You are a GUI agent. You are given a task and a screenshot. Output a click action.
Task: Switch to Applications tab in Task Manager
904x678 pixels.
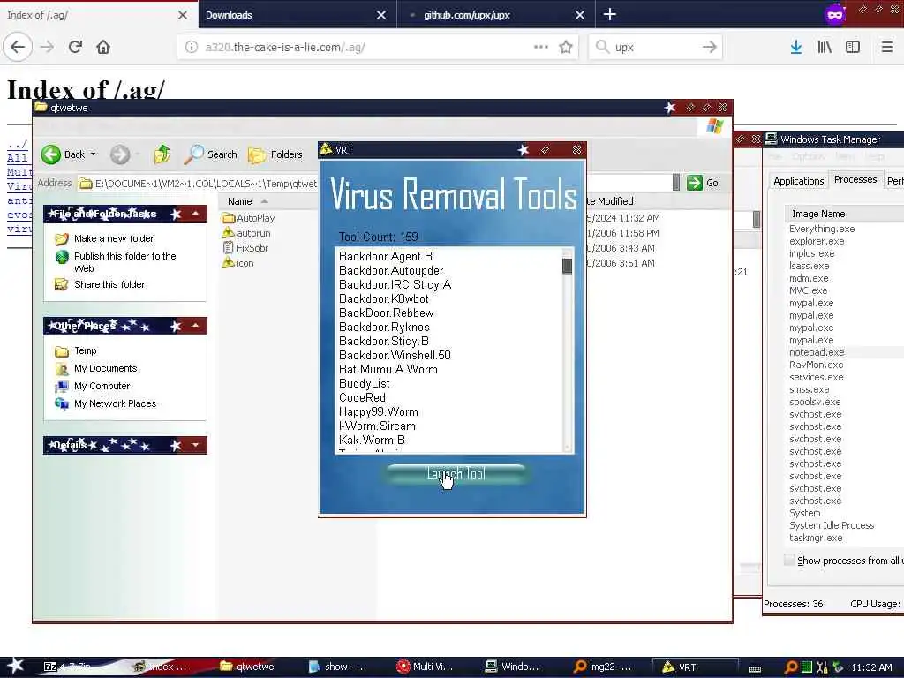798,181
